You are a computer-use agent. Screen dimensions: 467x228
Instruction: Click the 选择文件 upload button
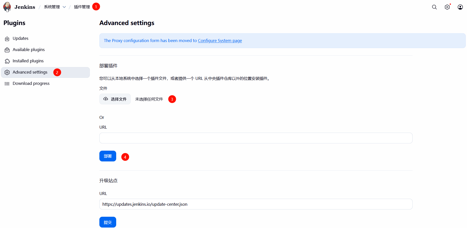[x=115, y=99]
